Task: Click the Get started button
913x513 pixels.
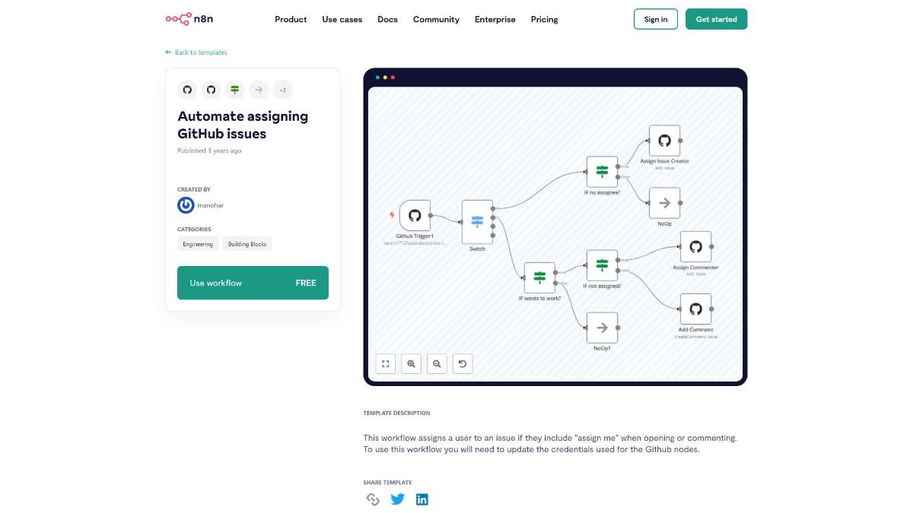Action: tap(716, 19)
